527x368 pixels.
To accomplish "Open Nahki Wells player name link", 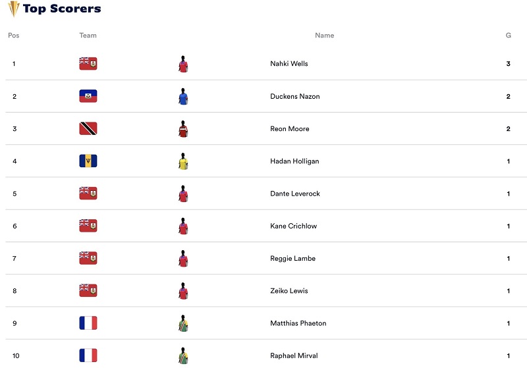I will [x=289, y=64].
